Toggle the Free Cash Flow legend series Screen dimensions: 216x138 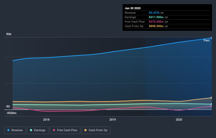(65, 130)
